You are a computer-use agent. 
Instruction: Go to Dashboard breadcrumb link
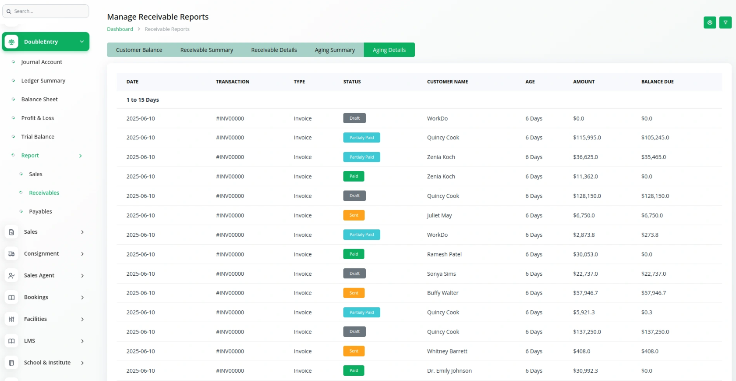(120, 29)
